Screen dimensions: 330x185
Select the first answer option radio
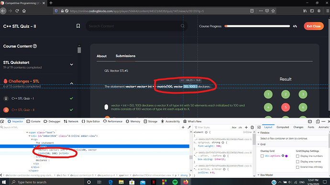pyautogui.click(x=106, y=107)
